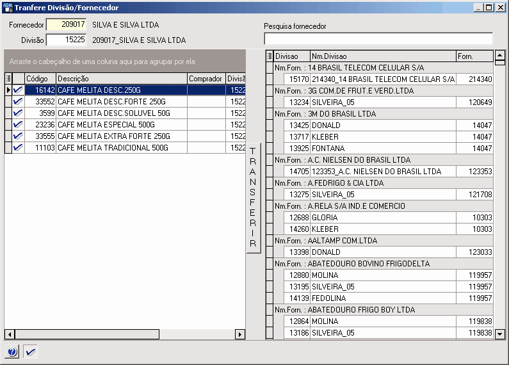Viewport: 509px width, 365px height.
Task: Click CAFE MELITA ESPECIAL 500G description
Action: [x=122, y=125]
